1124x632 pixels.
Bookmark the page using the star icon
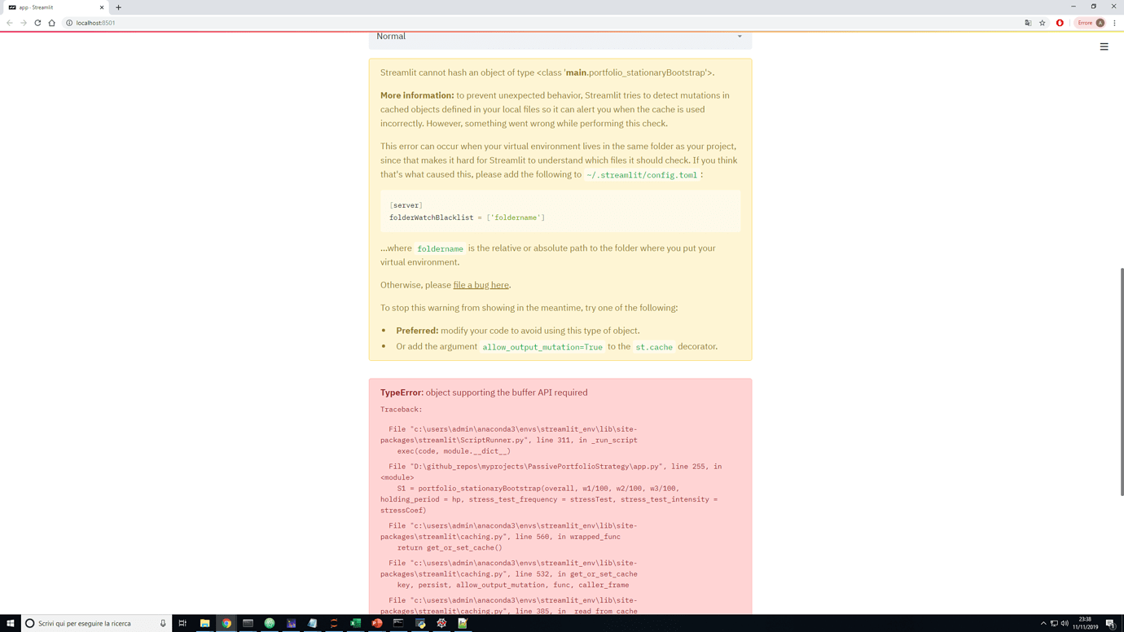(1043, 23)
